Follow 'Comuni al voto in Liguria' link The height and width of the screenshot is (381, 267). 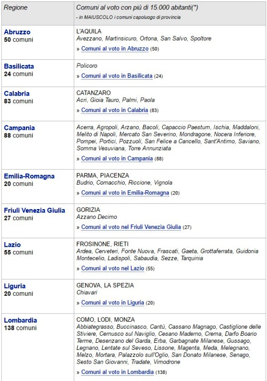113,302
